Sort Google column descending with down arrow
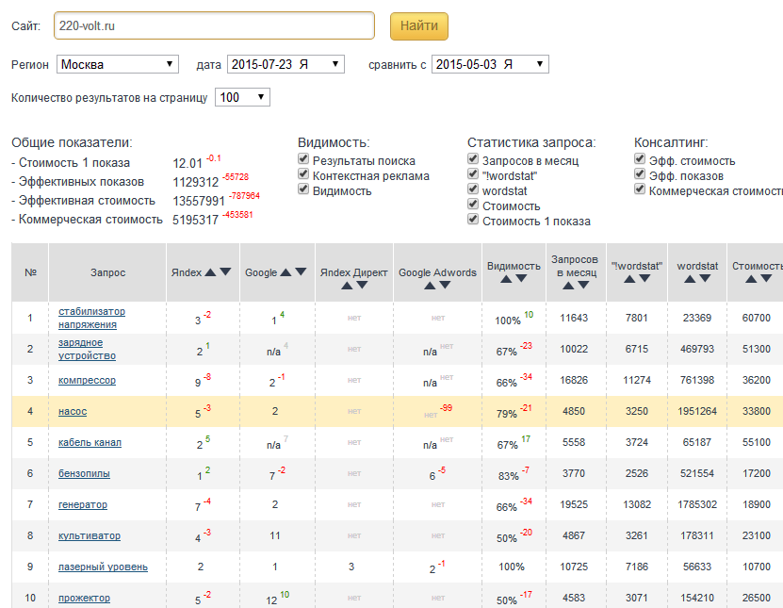 pos(301,272)
